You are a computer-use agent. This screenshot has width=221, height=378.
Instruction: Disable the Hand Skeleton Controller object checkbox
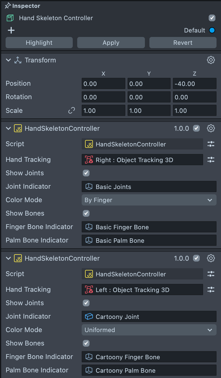pos(212,18)
